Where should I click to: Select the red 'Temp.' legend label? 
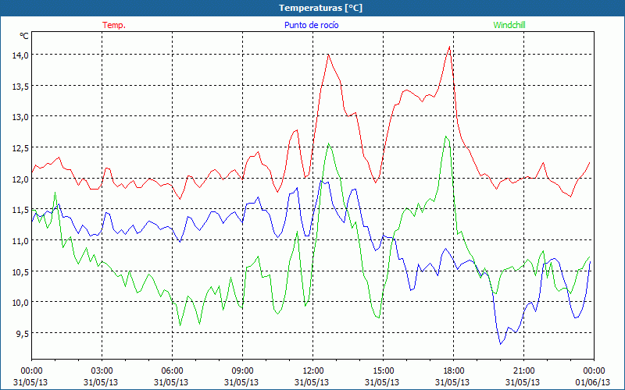point(114,25)
